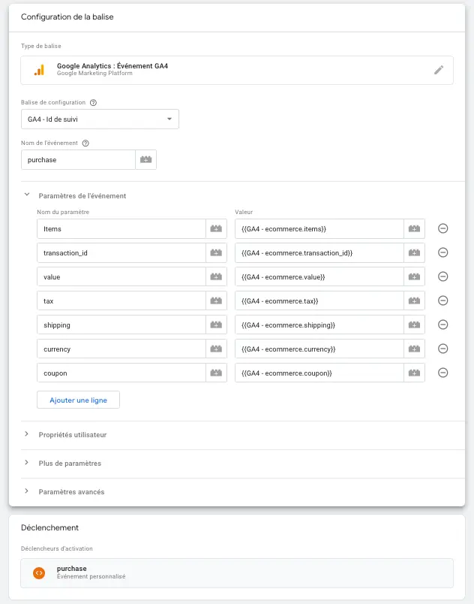Insert variable for shipping parameter name
The width and height of the screenshot is (474, 604).
click(216, 325)
